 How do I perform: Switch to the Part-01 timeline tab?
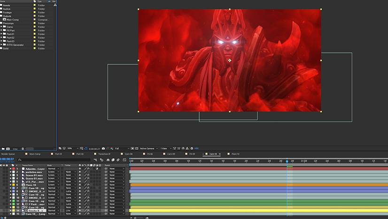pos(58,154)
